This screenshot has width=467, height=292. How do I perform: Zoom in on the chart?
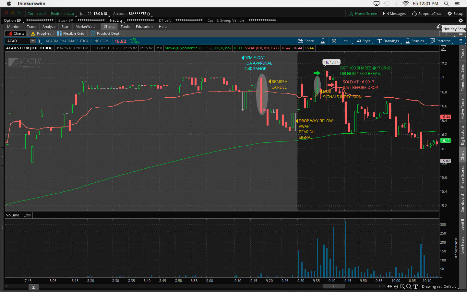coord(402,286)
